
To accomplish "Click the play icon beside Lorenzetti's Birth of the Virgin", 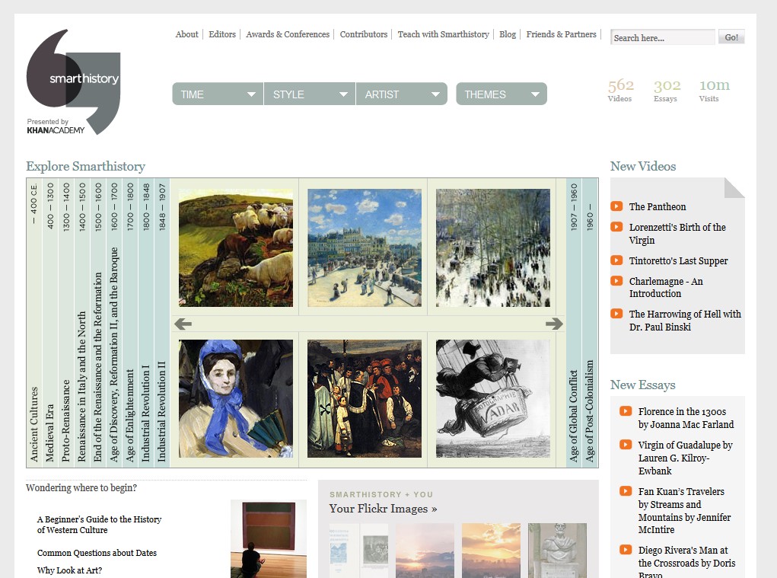I will pyautogui.click(x=616, y=227).
